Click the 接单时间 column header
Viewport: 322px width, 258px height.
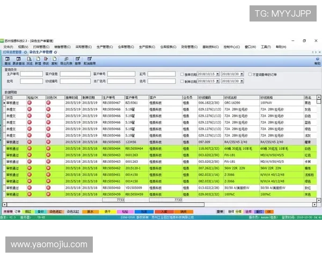click(72, 98)
